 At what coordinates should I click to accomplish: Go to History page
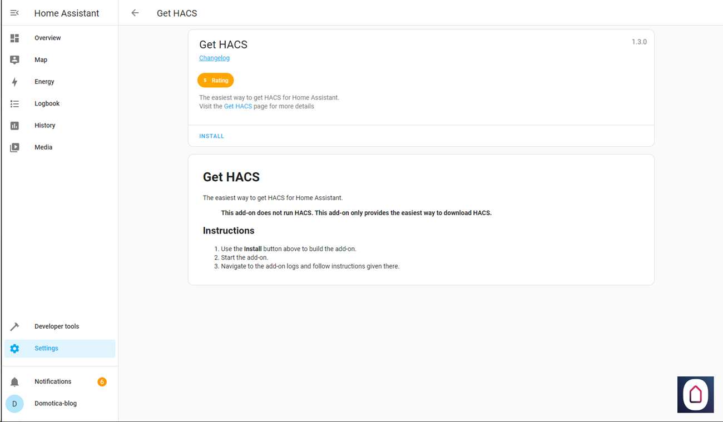pyautogui.click(x=60, y=126)
